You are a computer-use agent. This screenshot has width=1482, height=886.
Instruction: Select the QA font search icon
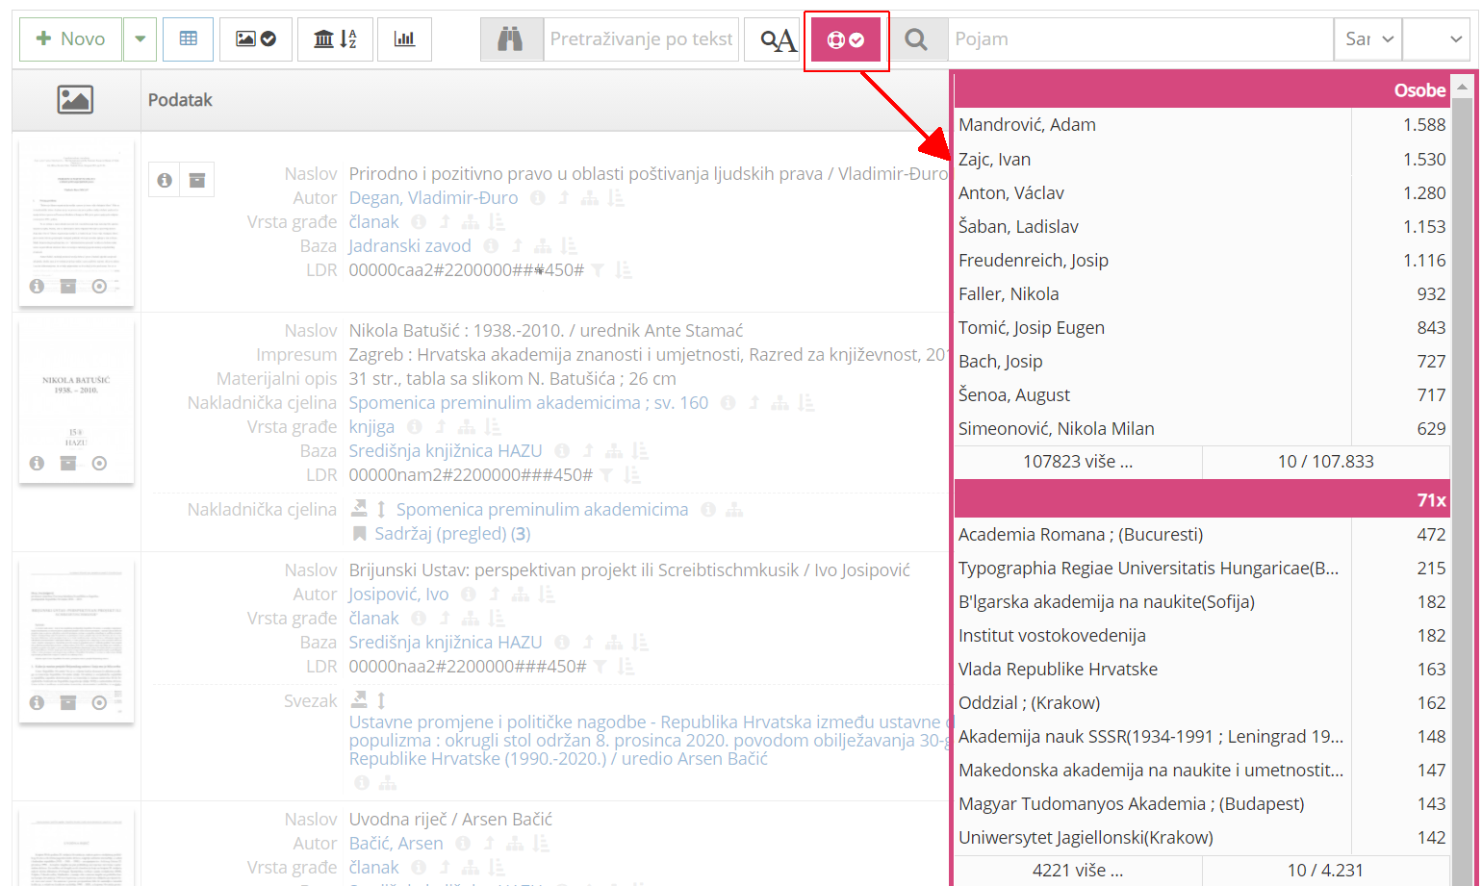click(x=776, y=38)
